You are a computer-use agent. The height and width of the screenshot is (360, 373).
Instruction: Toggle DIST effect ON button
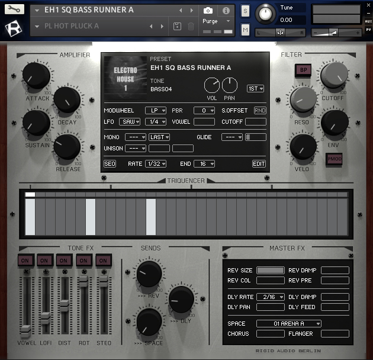(x=63, y=261)
